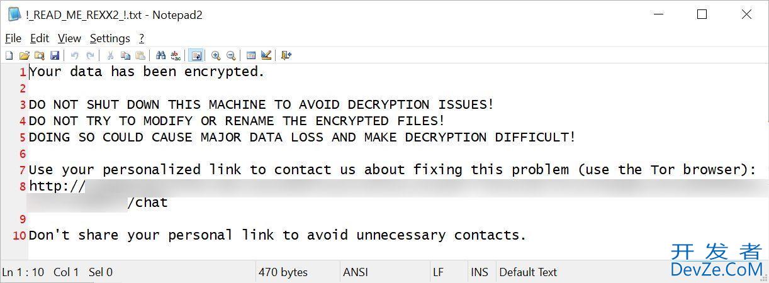The width and height of the screenshot is (769, 283).
Task: Click the Find binoculars icon
Action: [160, 55]
